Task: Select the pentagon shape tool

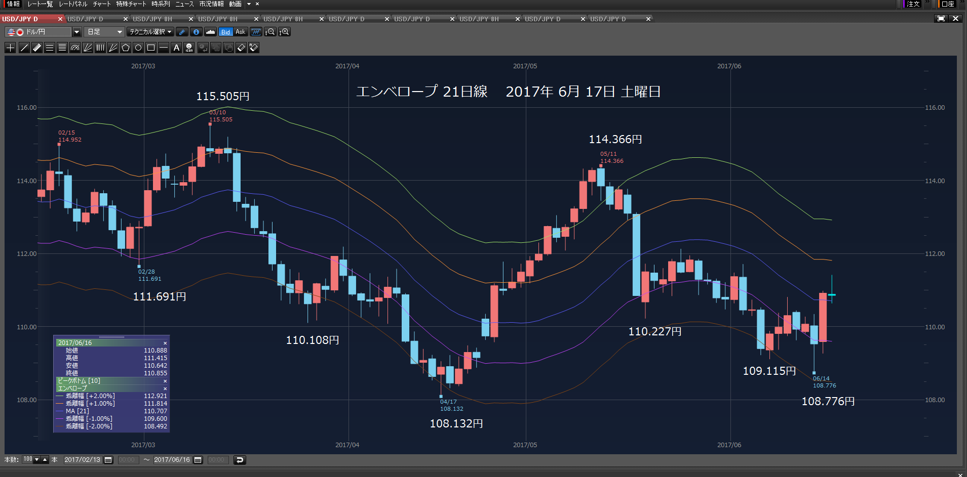Action: tap(126, 48)
